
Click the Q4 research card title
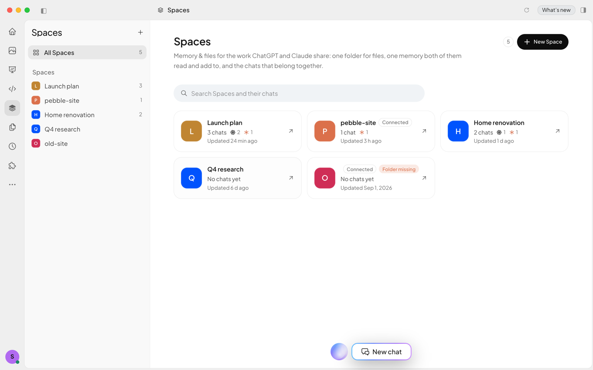tap(225, 169)
